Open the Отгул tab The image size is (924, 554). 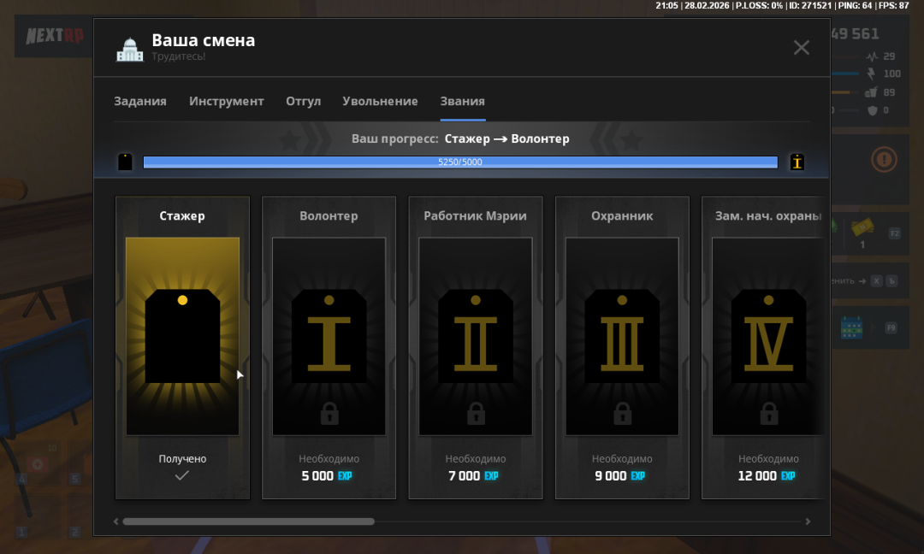303,101
